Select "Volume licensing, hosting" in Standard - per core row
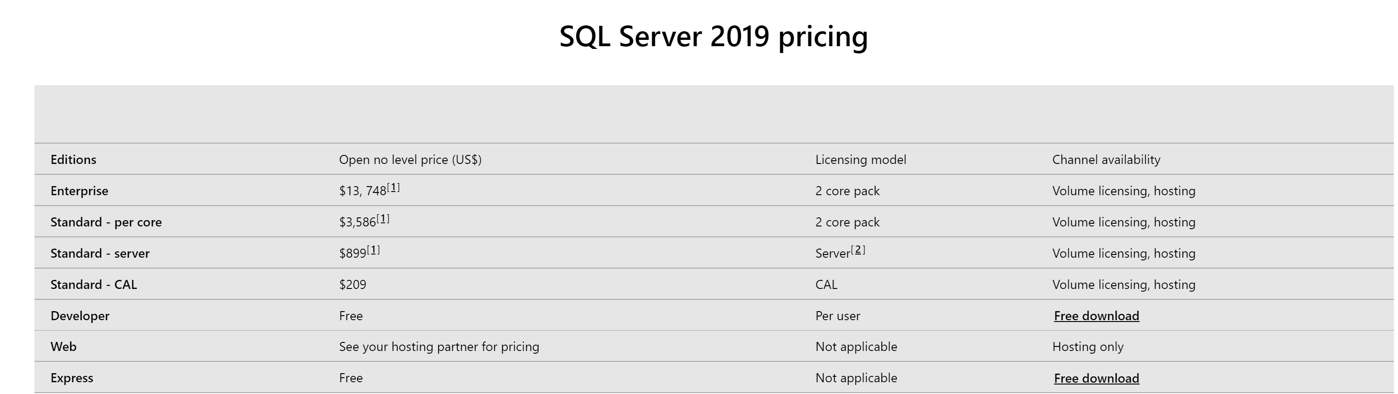Viewport: 1398px width, 394px height. (1123, 222)
